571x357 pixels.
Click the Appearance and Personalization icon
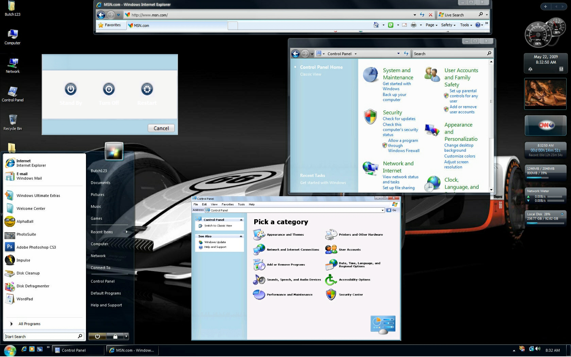click(x=432, y=130)
